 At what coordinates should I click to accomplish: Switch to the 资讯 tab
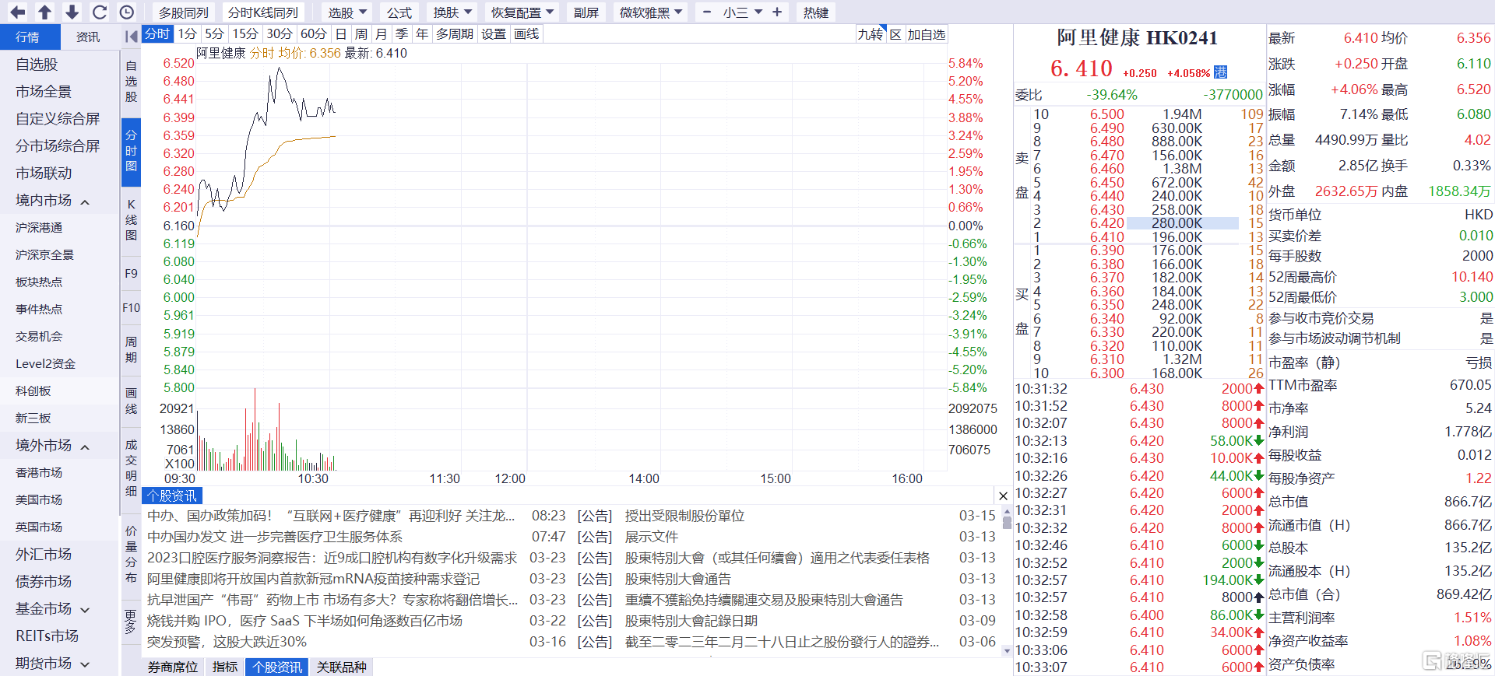(88, 37)
